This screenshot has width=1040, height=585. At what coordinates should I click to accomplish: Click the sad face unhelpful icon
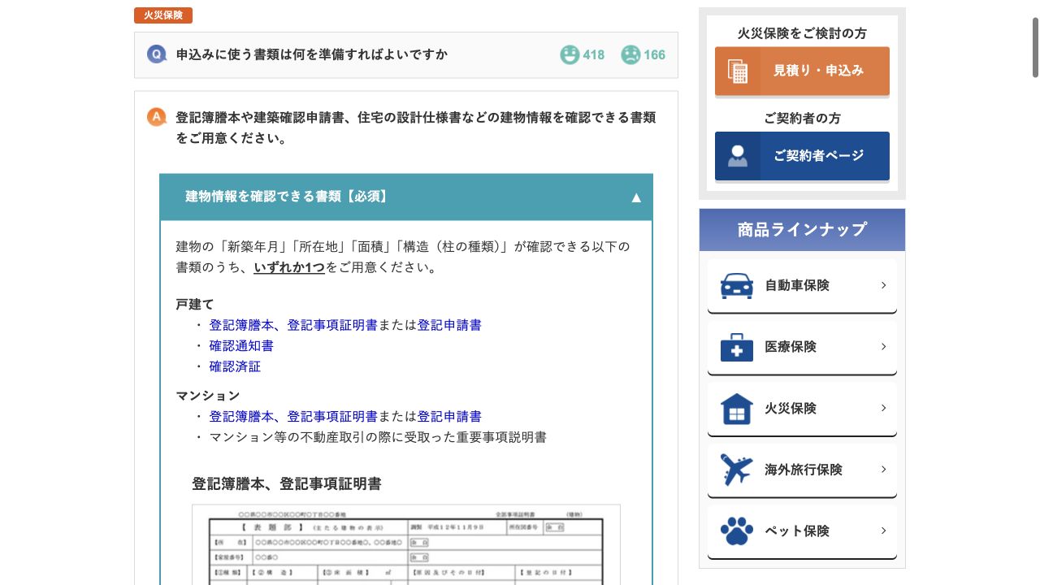click(630, 54)
